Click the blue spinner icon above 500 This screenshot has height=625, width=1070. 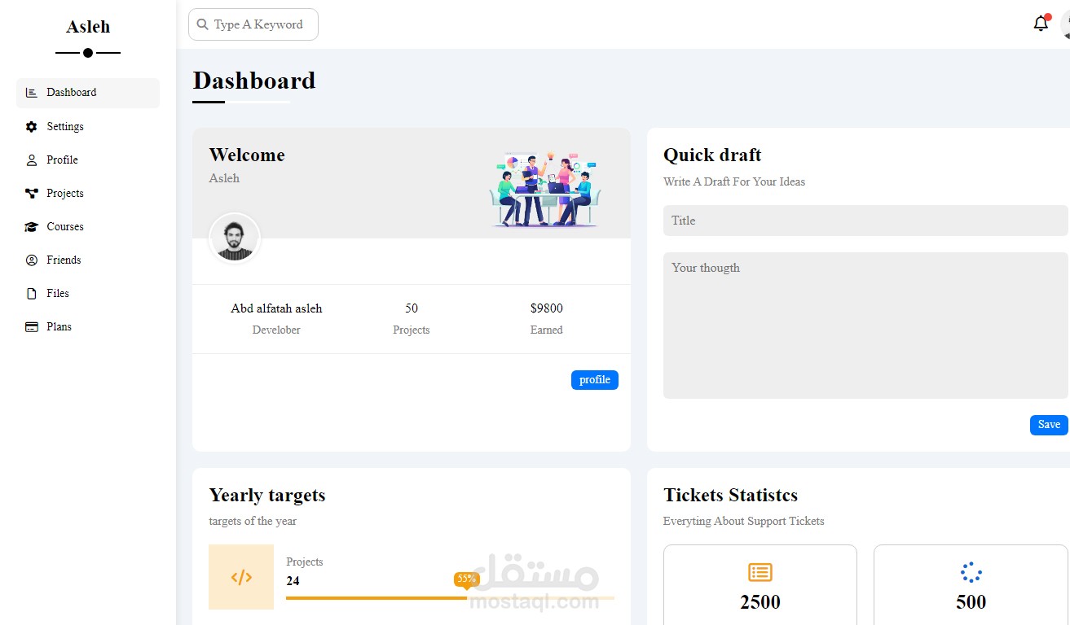971,572
